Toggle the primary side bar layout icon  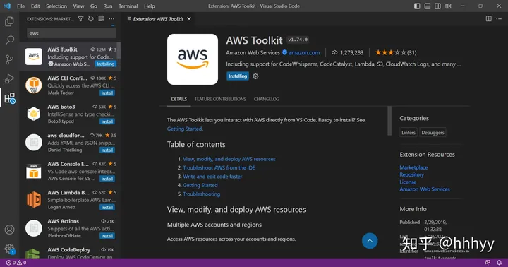tap(417, 6)
